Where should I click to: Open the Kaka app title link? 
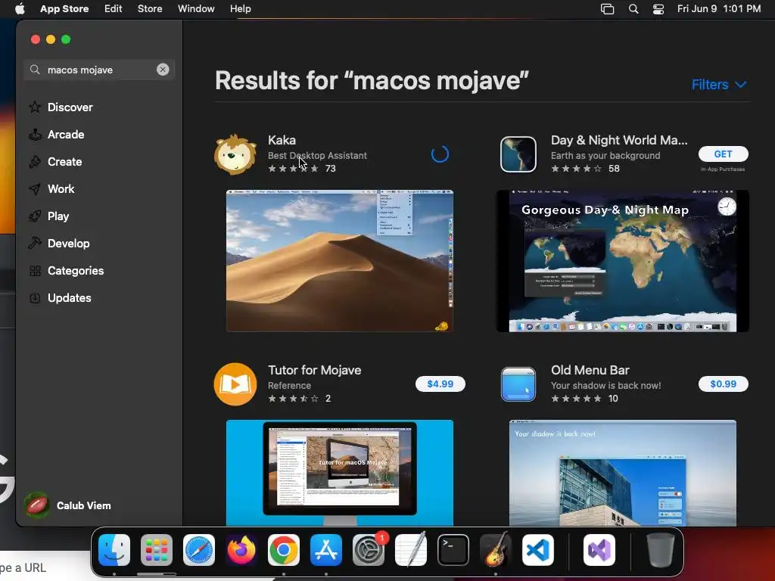click(282, 140)
